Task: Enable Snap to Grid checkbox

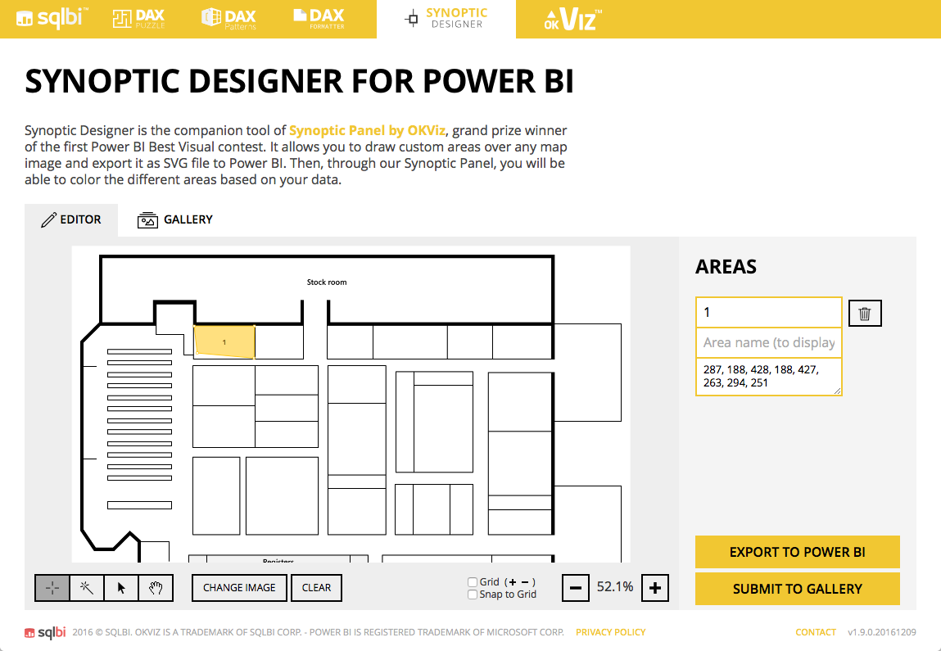Action: (473, 594)
